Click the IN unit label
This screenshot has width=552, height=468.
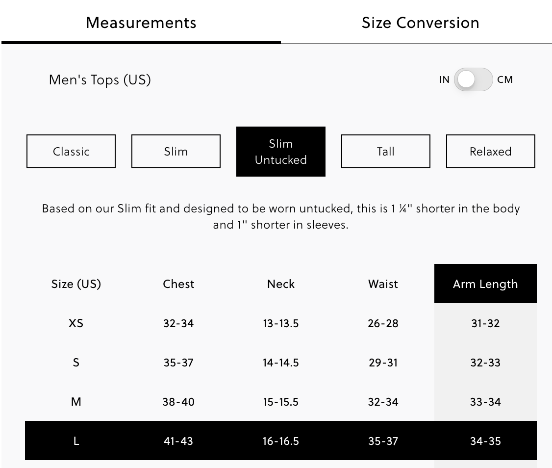(x=444, y=79)
